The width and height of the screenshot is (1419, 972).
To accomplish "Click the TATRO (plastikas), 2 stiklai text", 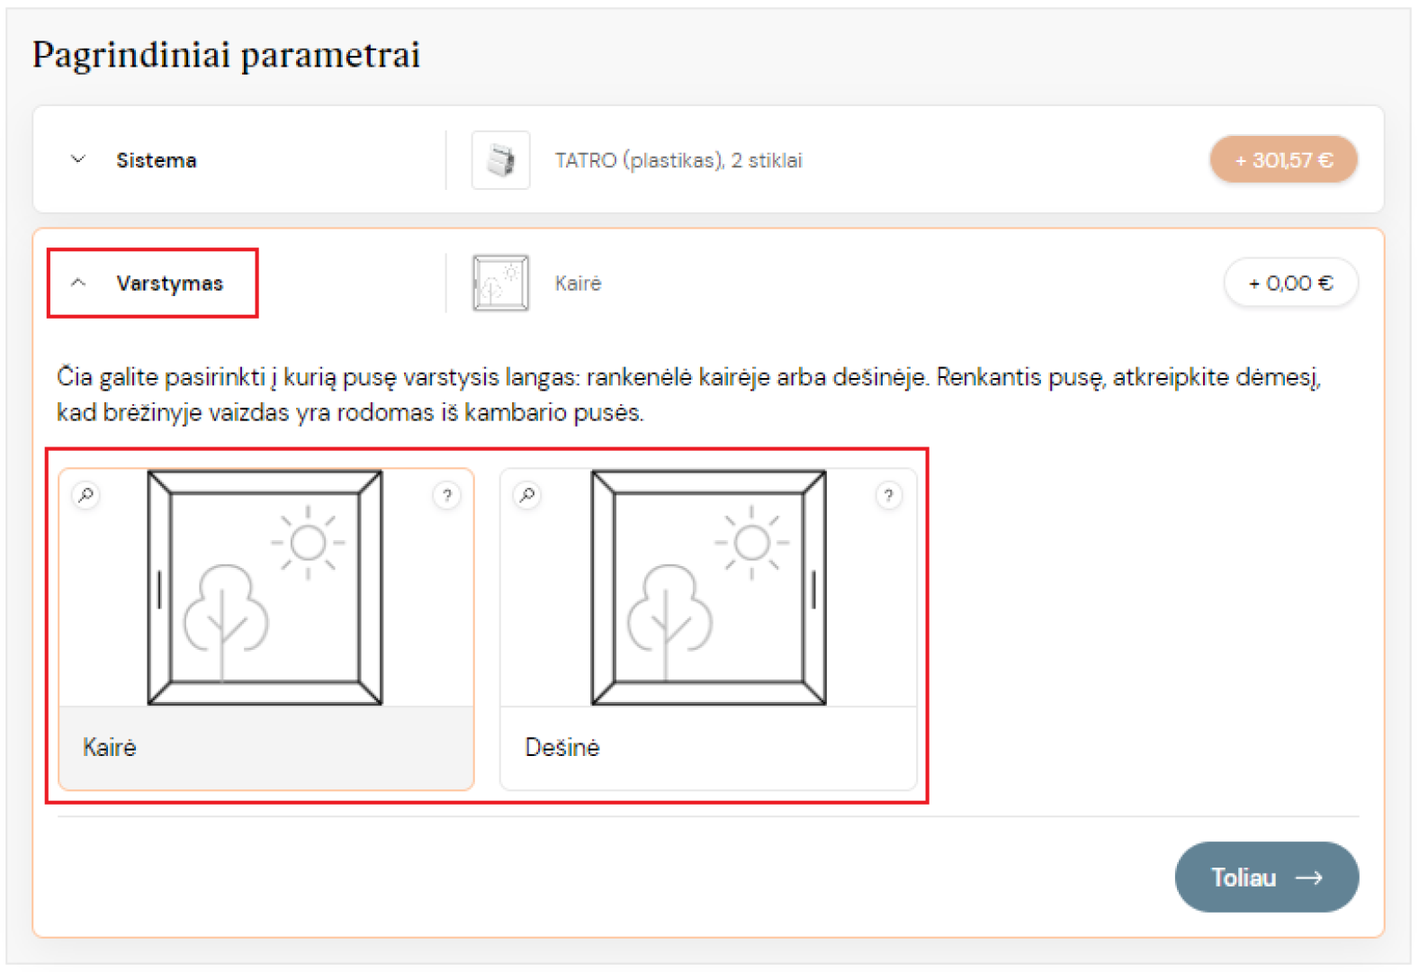I will 678,160.
